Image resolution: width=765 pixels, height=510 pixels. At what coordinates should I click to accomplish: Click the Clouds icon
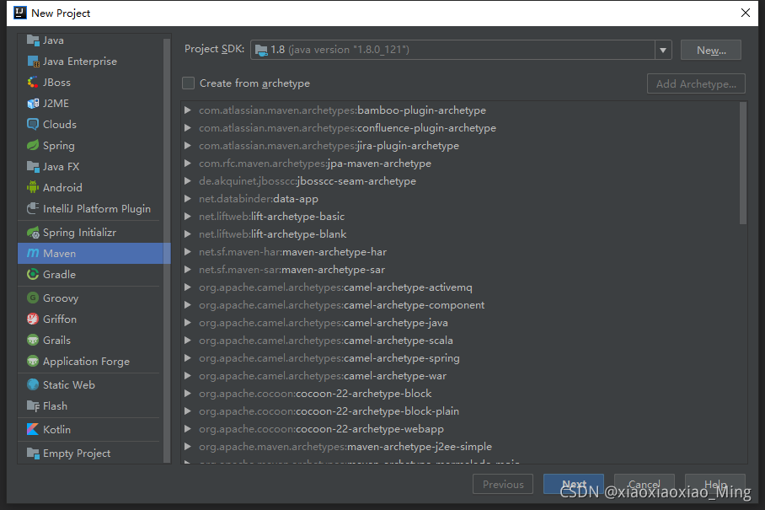(x=33, y=125)
